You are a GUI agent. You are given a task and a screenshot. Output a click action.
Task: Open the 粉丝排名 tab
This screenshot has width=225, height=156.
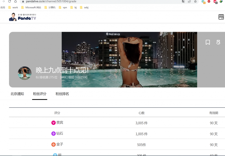pyautogui.click(x=62, y=94)
